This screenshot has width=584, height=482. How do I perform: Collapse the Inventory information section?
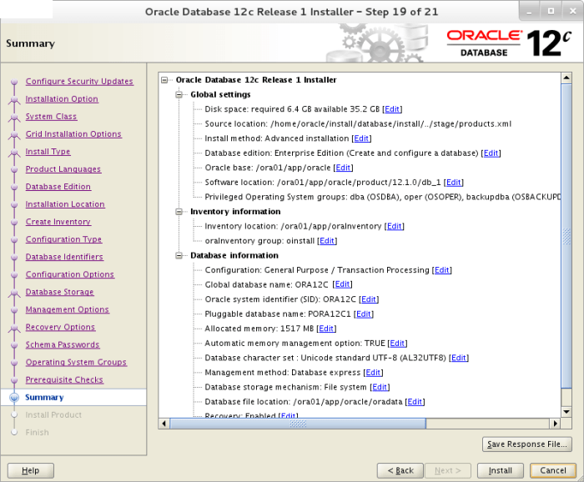(179, 212)
